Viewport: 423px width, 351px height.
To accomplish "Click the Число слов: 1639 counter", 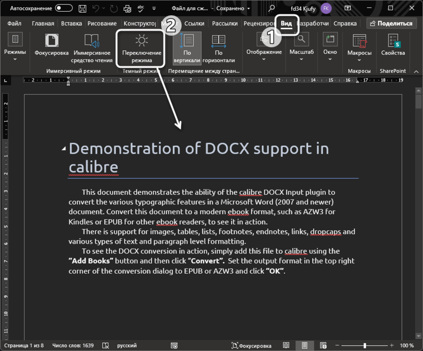I will tap(72, 345).
